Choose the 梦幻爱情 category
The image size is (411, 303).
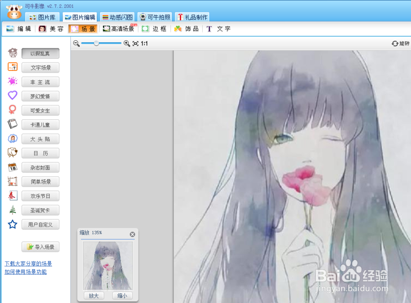coord(40,96)
